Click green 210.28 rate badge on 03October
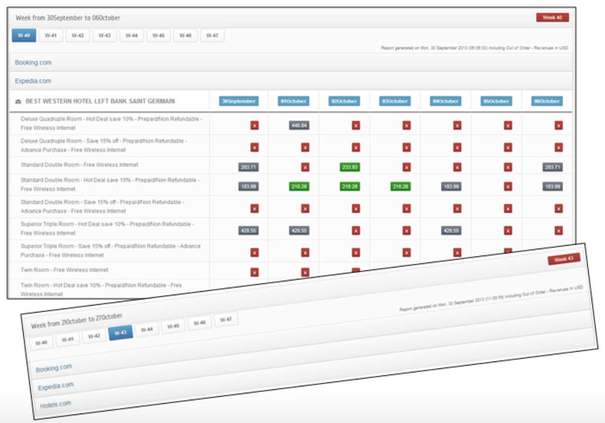The height and width of the screenshot is (423, 605). (x=400, y=186)
